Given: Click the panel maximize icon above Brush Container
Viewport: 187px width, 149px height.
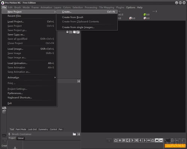Looking at the screenshot, I should click(x=79, y=81).
